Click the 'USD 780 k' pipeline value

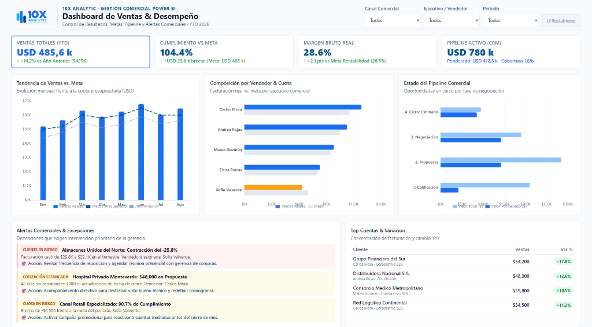[x=471, y=53]
